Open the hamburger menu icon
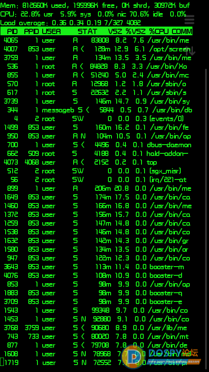 189,20
